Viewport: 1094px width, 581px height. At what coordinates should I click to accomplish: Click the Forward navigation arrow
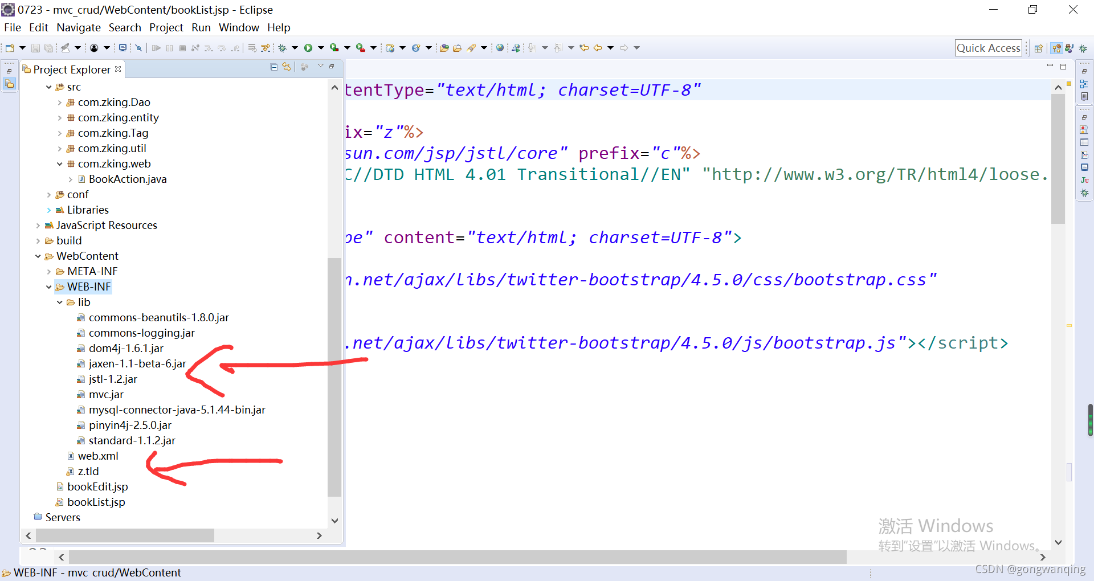(x=624, y=48)
